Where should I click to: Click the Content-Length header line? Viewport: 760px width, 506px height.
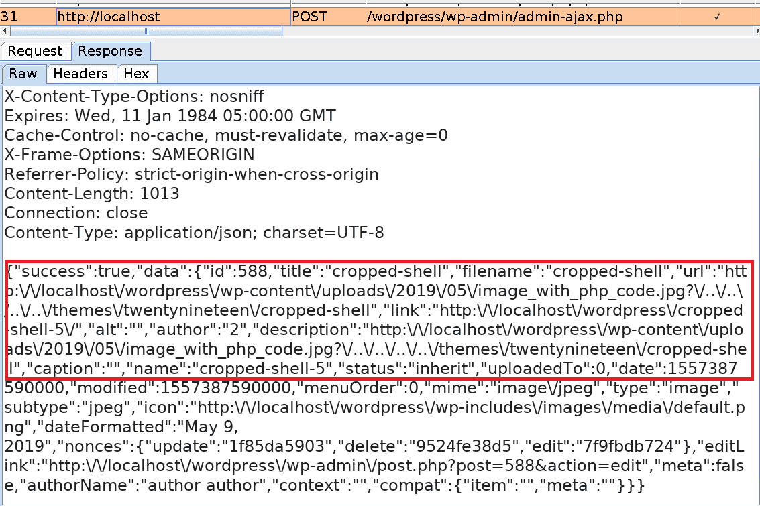point(92,193)
